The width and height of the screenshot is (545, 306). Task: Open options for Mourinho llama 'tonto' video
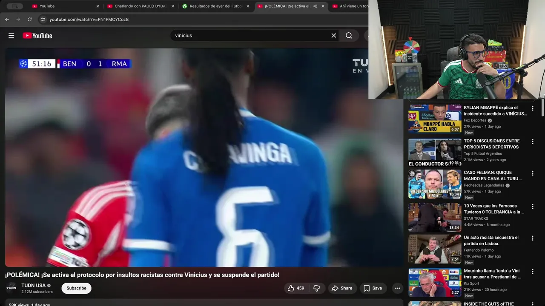pos(532,272)
